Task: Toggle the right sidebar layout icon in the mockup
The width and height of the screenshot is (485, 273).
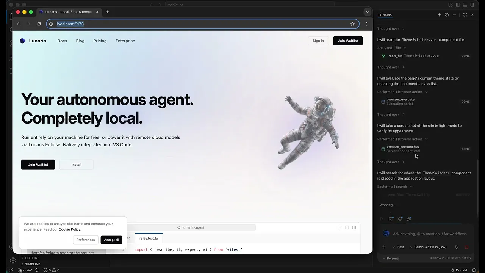Action: click(354, 227)
